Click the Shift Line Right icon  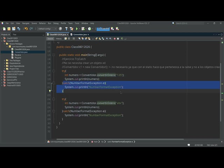(x=110, y=38)
